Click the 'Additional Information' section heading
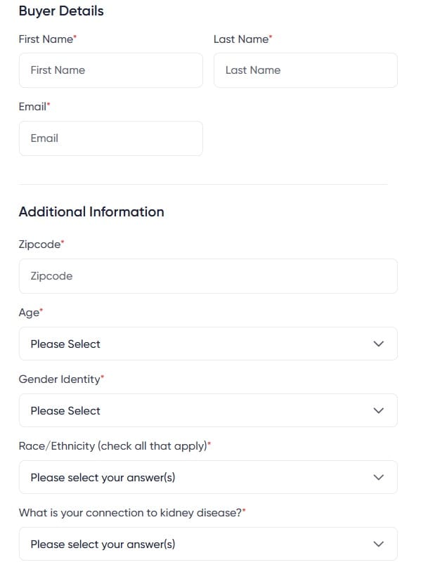The width and height of the screenshot is (428, 567). tap(91, 212)
